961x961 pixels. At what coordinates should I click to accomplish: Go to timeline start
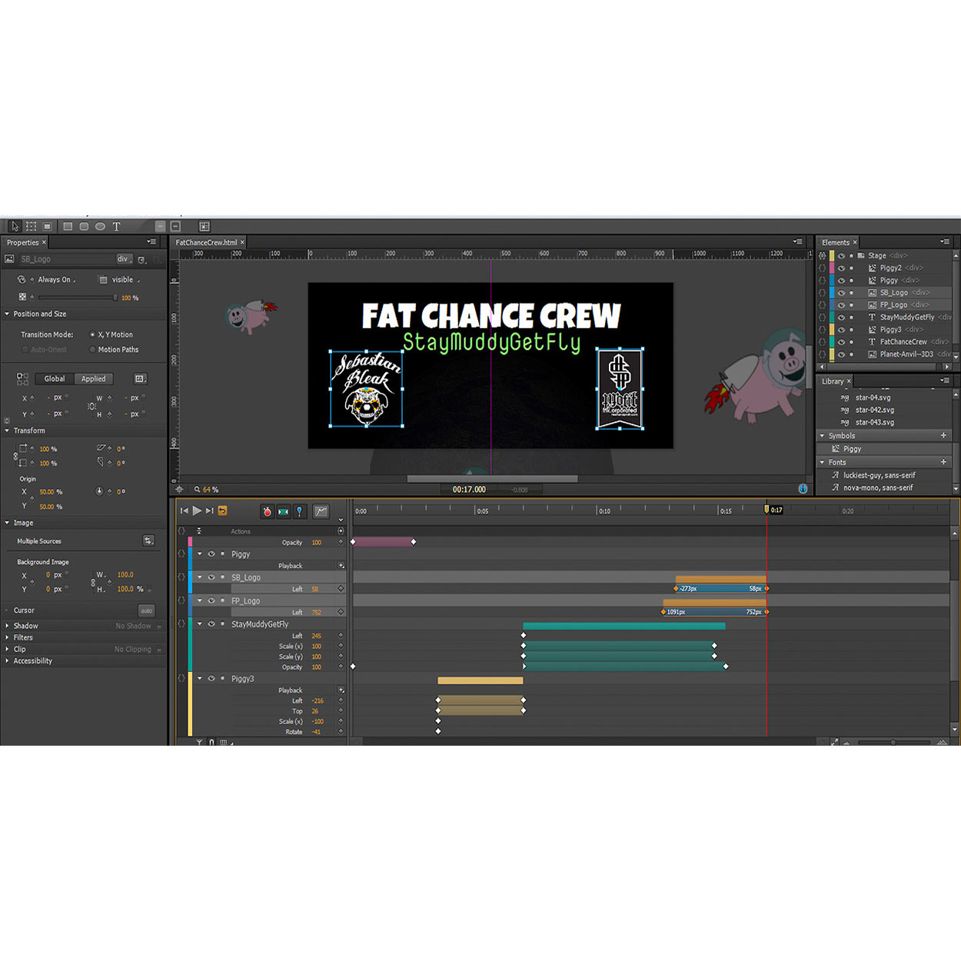pos(184,510)
